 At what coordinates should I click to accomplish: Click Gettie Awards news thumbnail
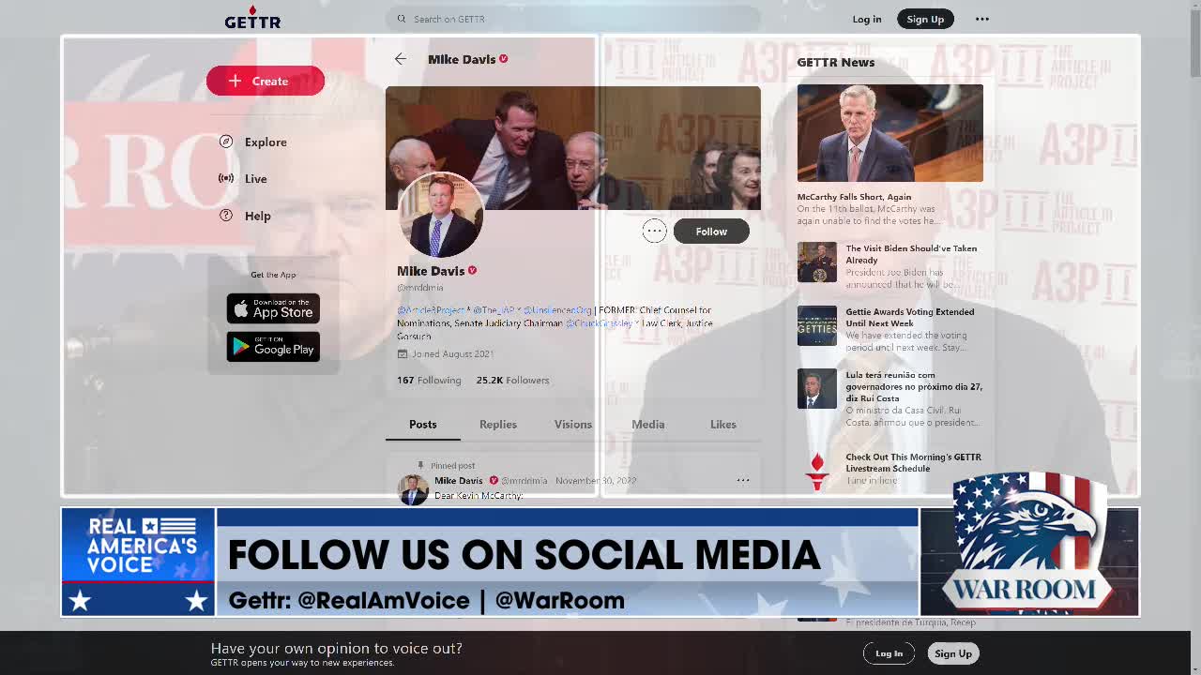pos(817,326)
